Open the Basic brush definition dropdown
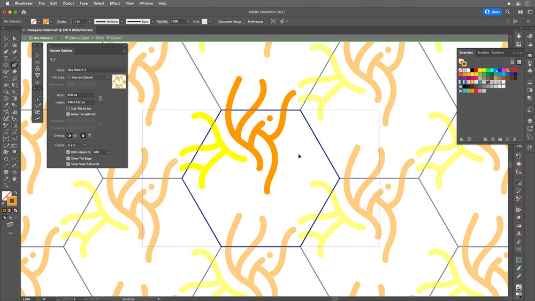 click(152, 21)
